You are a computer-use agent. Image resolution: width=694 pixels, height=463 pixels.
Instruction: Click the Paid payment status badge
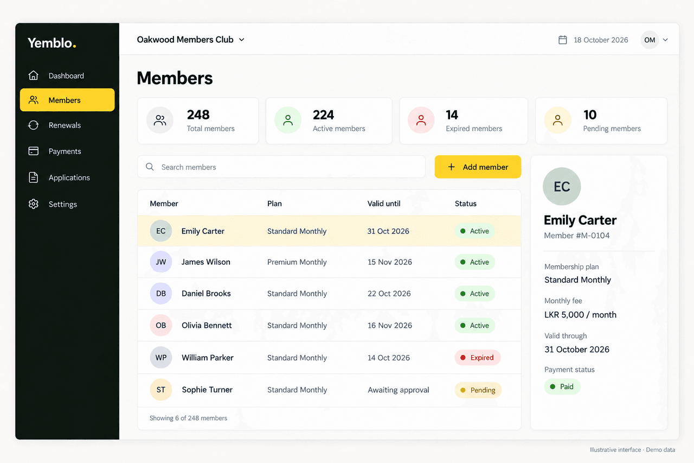562,386
